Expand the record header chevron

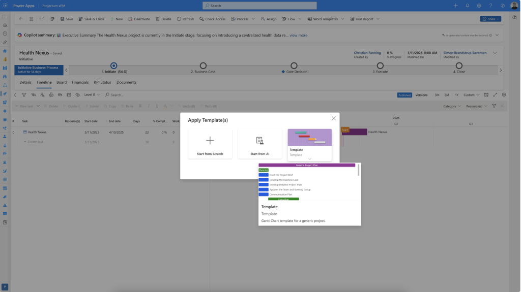(495, 53)
